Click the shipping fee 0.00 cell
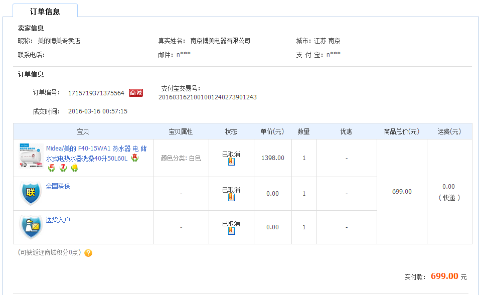Image resolution: width=479 pixels, height=295 pixels. (448, 187)
